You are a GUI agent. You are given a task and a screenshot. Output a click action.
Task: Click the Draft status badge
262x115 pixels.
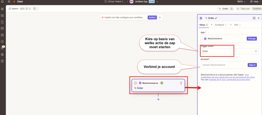[151, 2]
